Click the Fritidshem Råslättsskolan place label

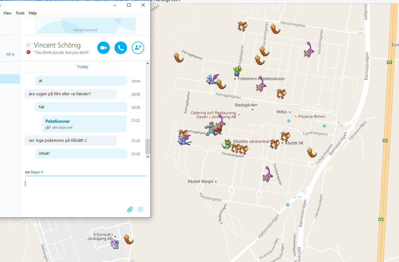pyautogui.click(x=261, y=79)
